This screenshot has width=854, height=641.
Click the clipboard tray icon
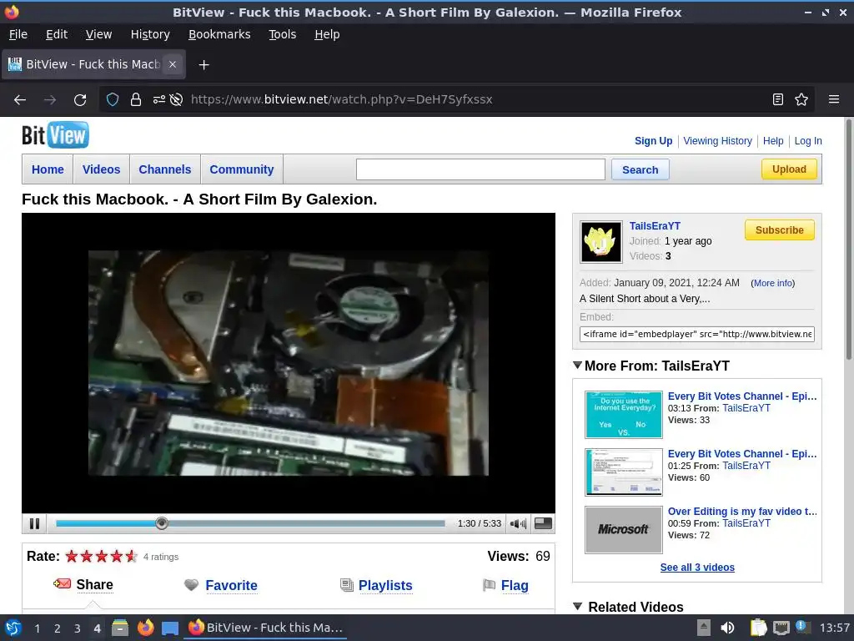click(758, 628)
